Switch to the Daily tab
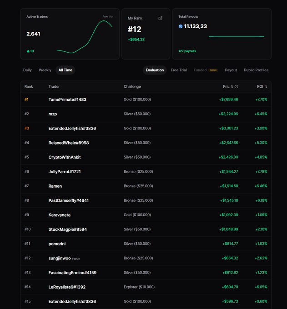This screenshot has width=287, height=309. tap(27, 70)
